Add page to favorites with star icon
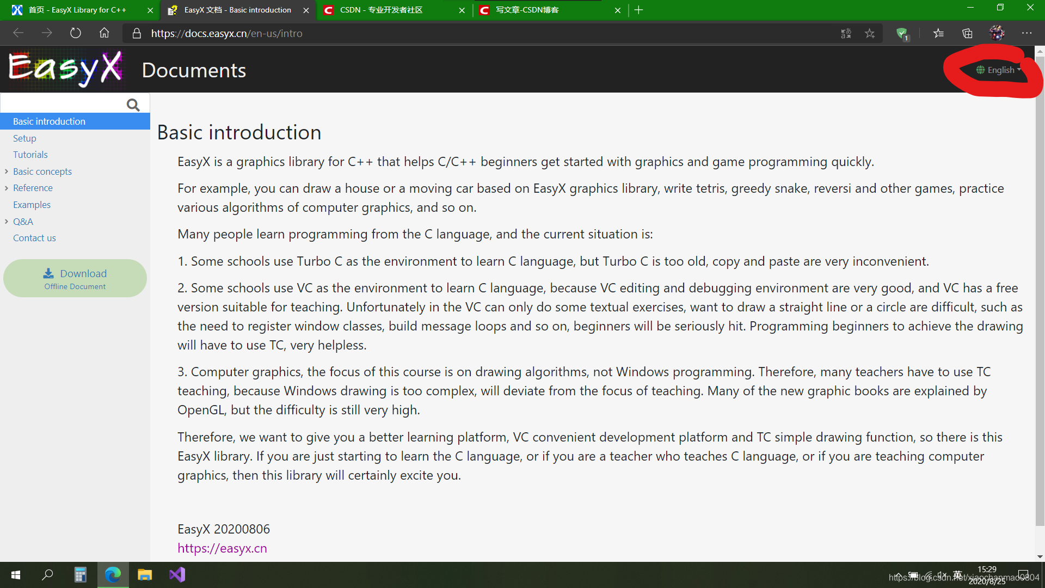 (870, 33)
